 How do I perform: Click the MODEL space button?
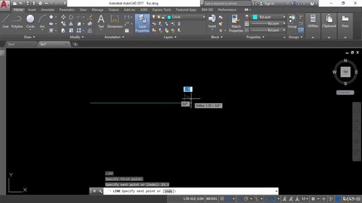(x=212, y=198)
